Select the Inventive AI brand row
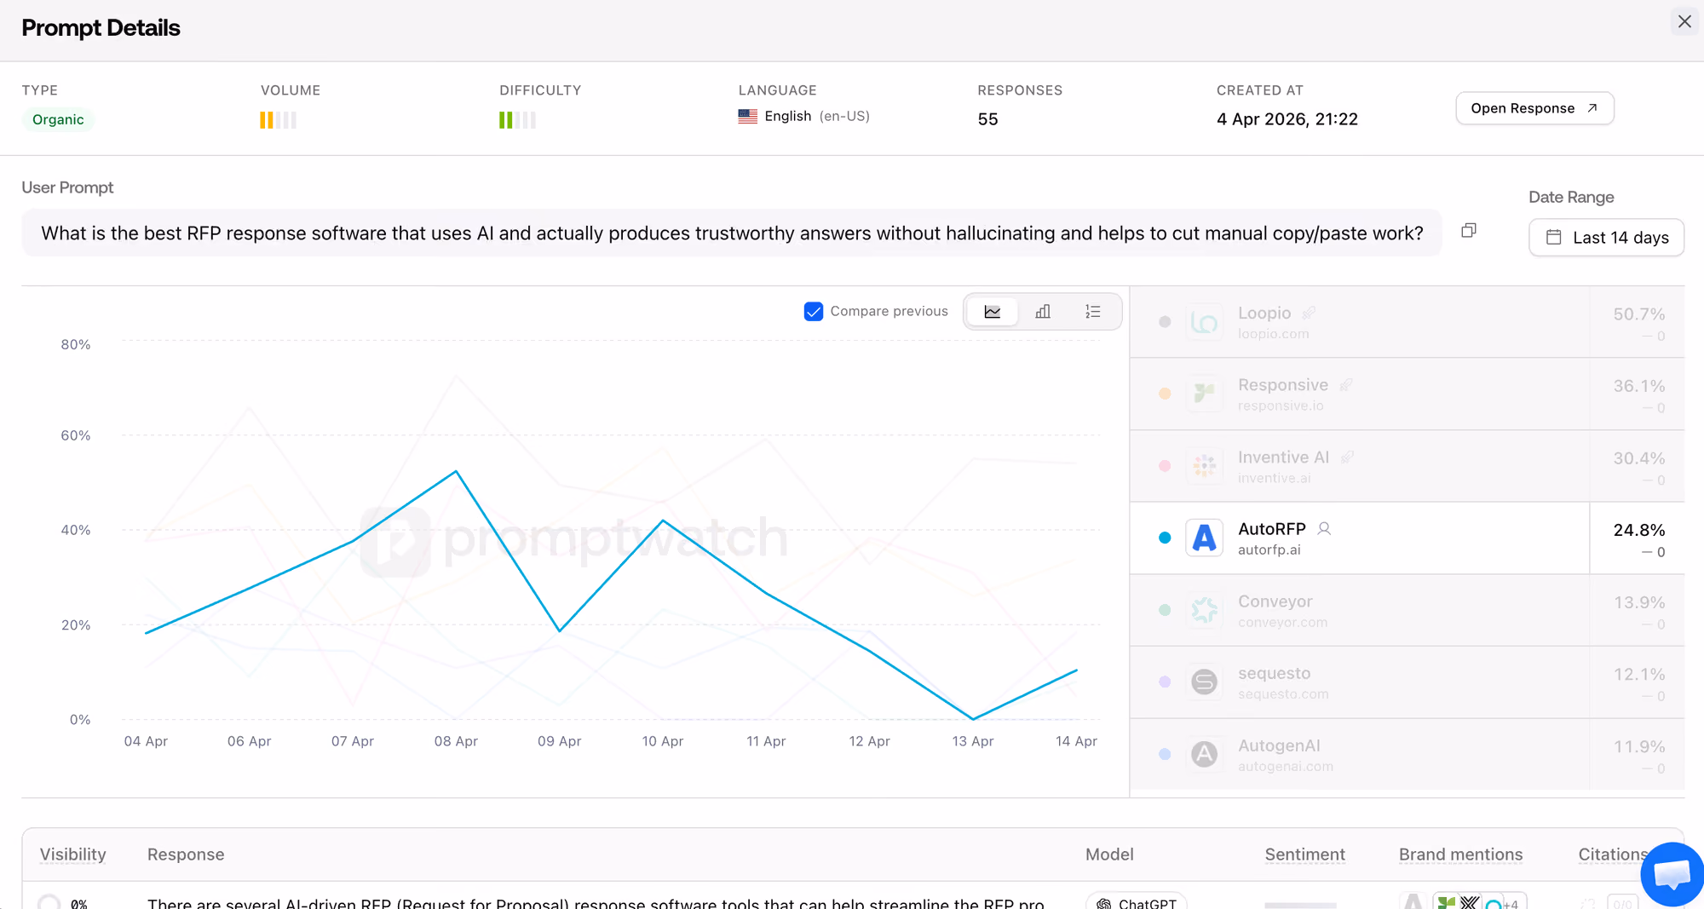Screen dimensions: 1704x909 [x=1407, y=466]
